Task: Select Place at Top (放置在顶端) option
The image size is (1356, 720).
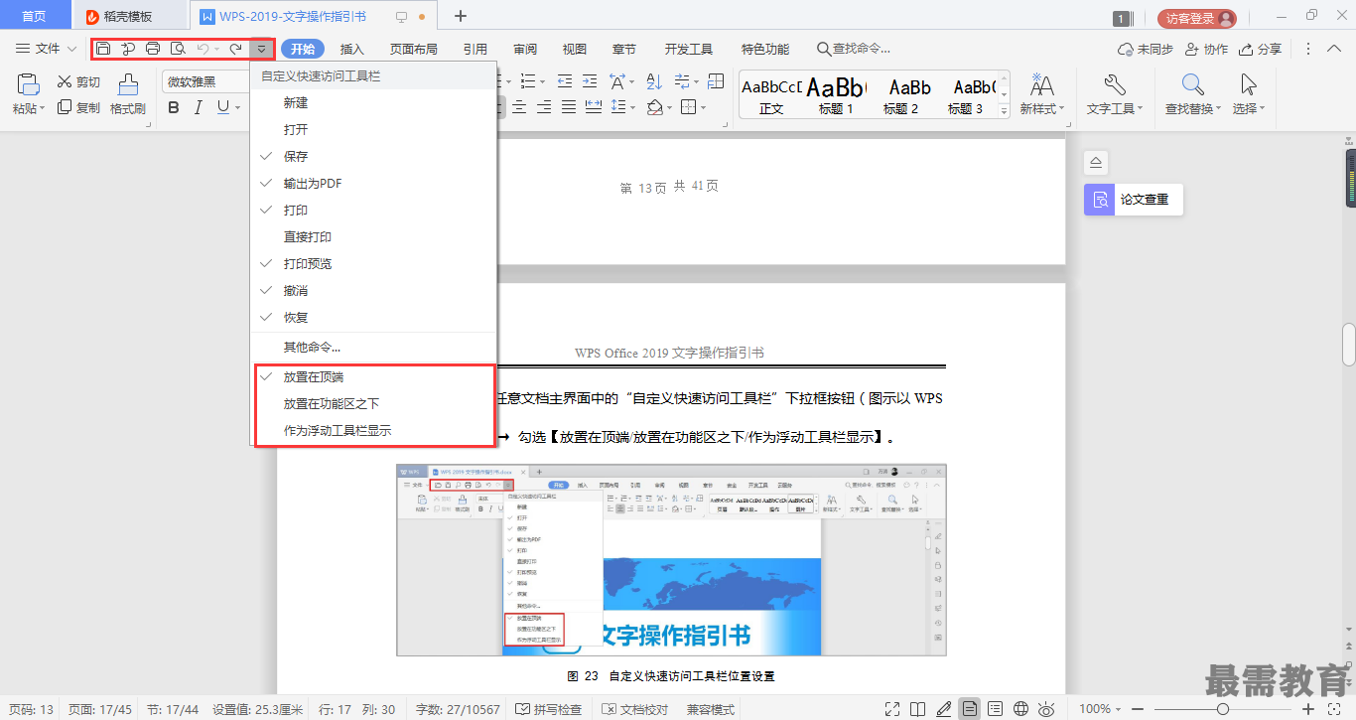Action: [373, 377]
